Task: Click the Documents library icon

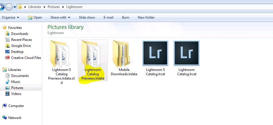Action: pos(7,76)
